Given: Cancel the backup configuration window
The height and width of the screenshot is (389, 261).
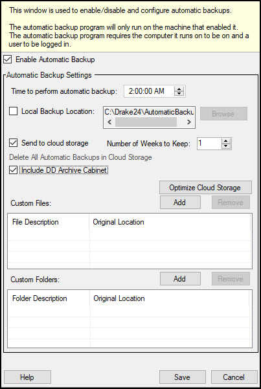Looking at the screenshot, I should [x=234, y=377].
